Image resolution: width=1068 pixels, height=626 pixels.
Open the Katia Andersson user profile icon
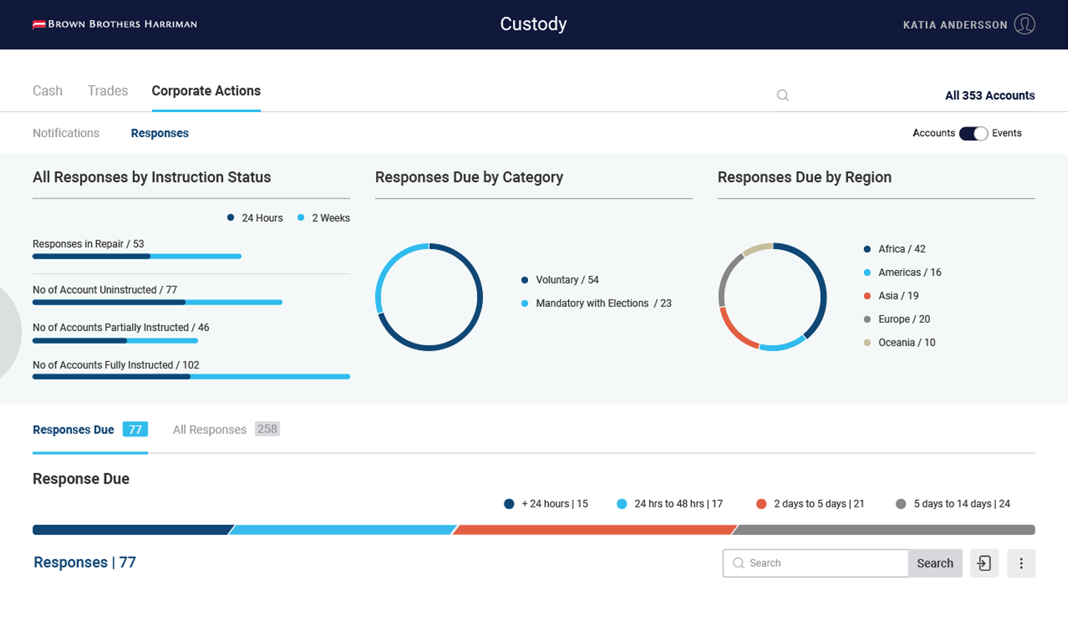click(1024, 24)
